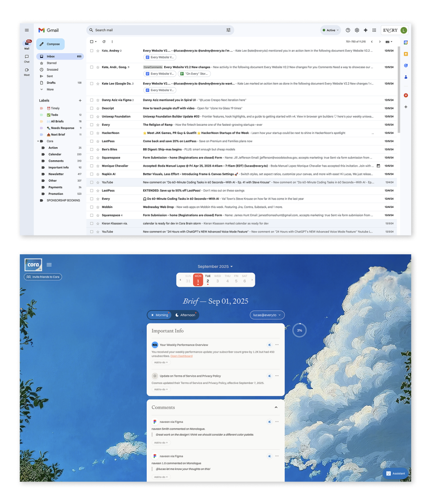Select the Morning brief tab

159,315
